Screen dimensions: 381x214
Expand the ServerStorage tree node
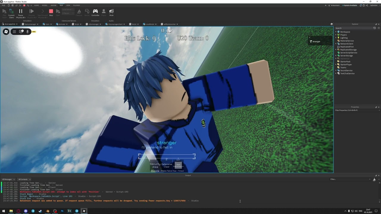(336, 56)
